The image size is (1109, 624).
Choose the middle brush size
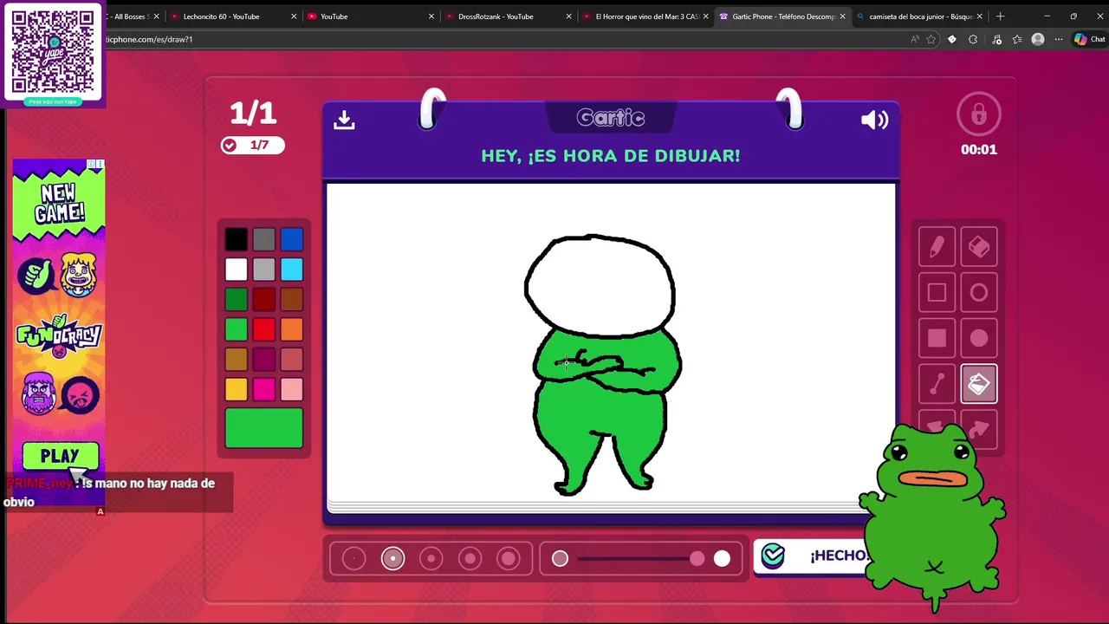coord(431,559)
